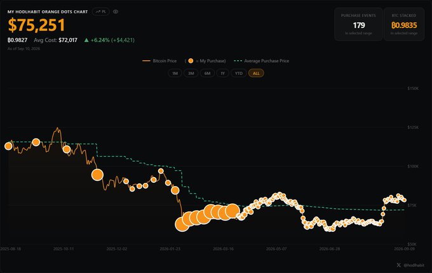Switch chart to the 6M range
Screen dimensions: 432x273
point(207,73)
